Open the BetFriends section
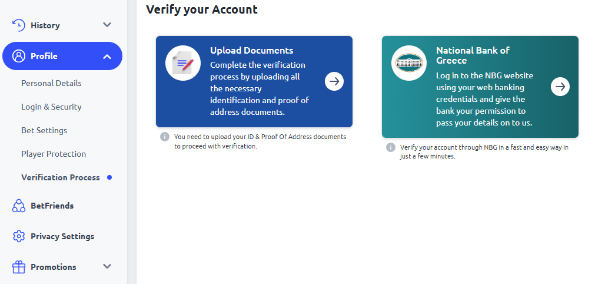 click(52, 206)
